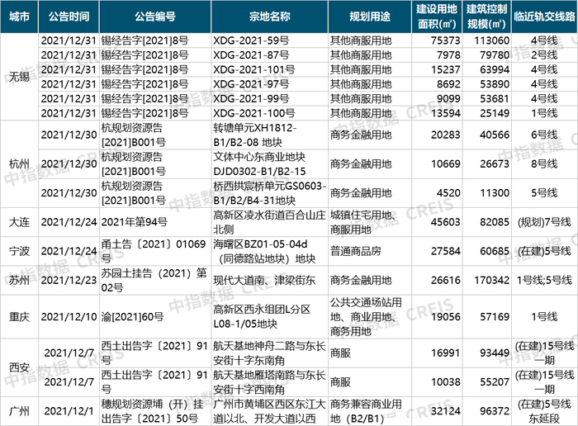Select the 文体中心东商业地块 DJD0302-B1/B2-15 cell

(269, 164)
